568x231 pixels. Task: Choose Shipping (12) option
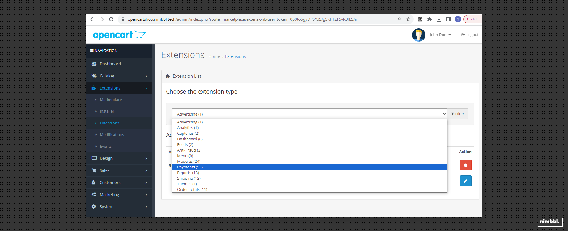pyautogui.click(x=309, y=178)
